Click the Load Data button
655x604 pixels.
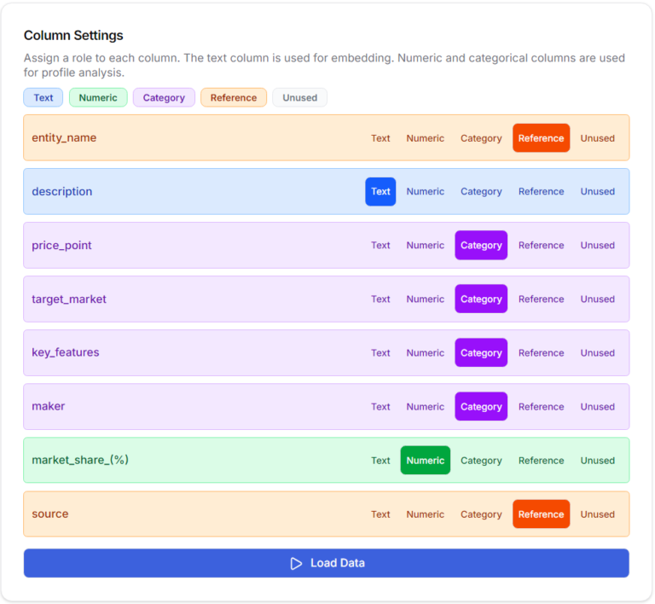pyautogui.click(x=327, y=563)
